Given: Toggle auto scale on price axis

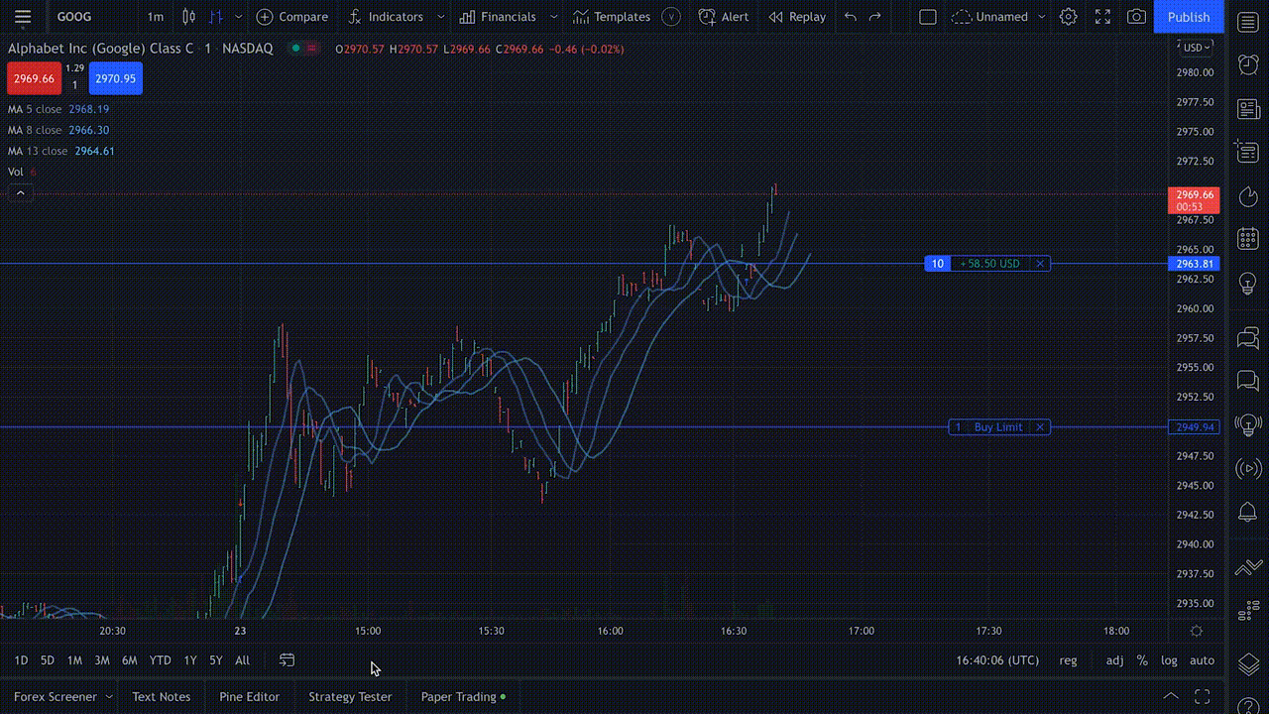Looking at the screenshot, I should pyautogui.click(x=1202, y=660).
